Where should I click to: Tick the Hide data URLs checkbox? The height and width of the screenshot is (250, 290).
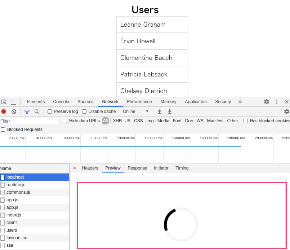65,121
